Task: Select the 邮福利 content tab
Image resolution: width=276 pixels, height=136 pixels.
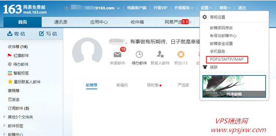Action: click(122, 85)
